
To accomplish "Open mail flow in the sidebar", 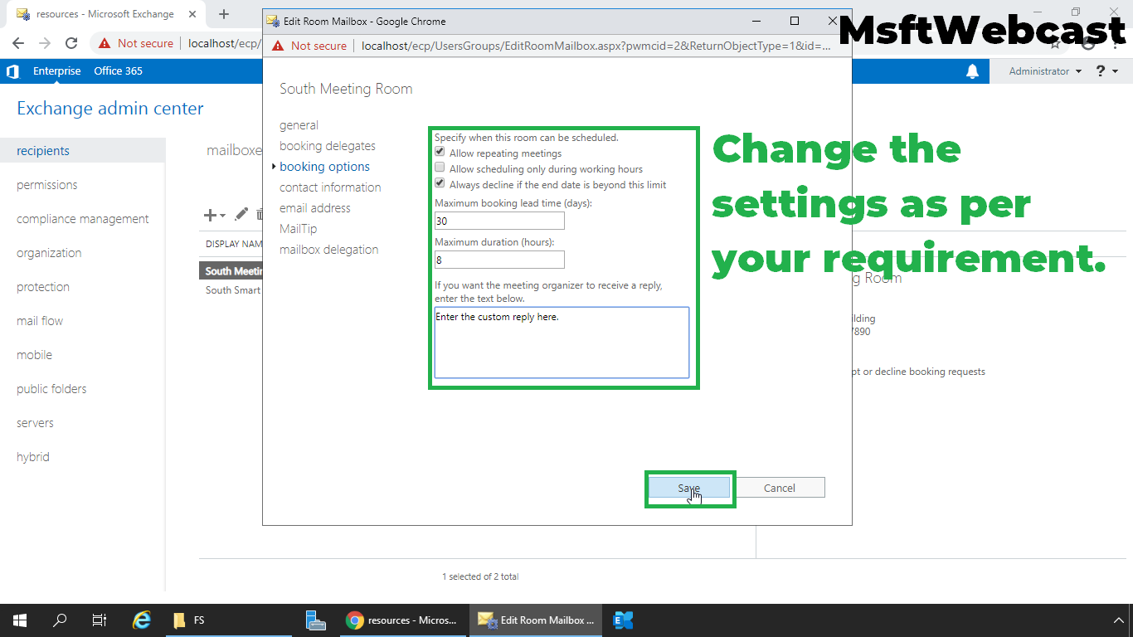I will (x=40, y=321).
